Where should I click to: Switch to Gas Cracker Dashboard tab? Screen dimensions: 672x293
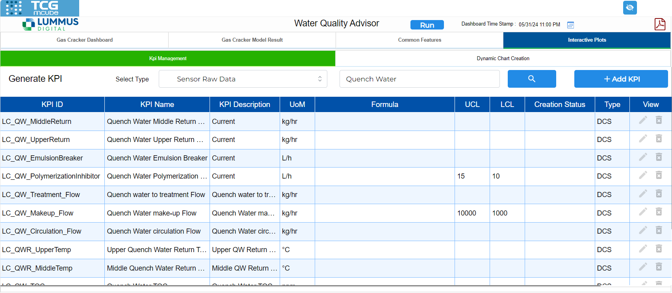[85, 40]
